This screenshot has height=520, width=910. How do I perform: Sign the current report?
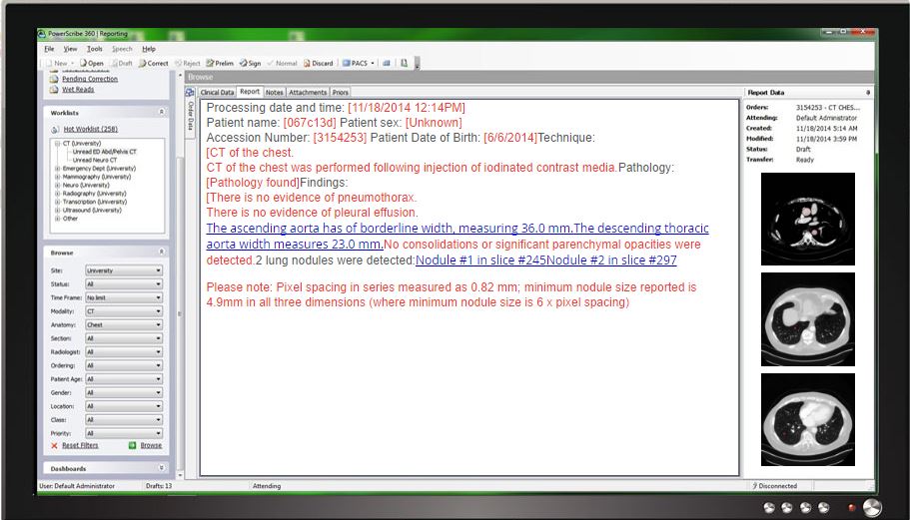251,63
